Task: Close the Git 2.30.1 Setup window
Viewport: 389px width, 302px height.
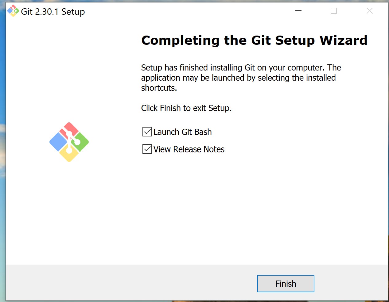Action: [x=370, y=11]
